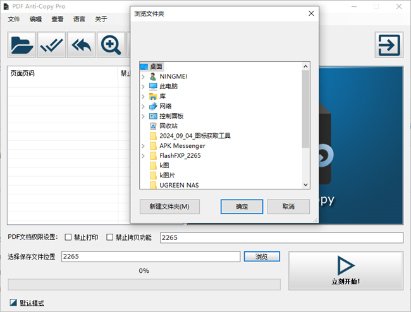
Task: Enable the 禁止打印 checkbox
Action: 68,237
